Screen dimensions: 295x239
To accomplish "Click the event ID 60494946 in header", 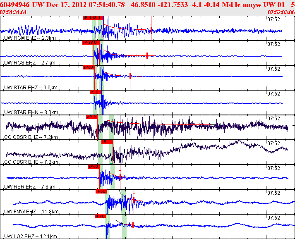I will (14, 5).
